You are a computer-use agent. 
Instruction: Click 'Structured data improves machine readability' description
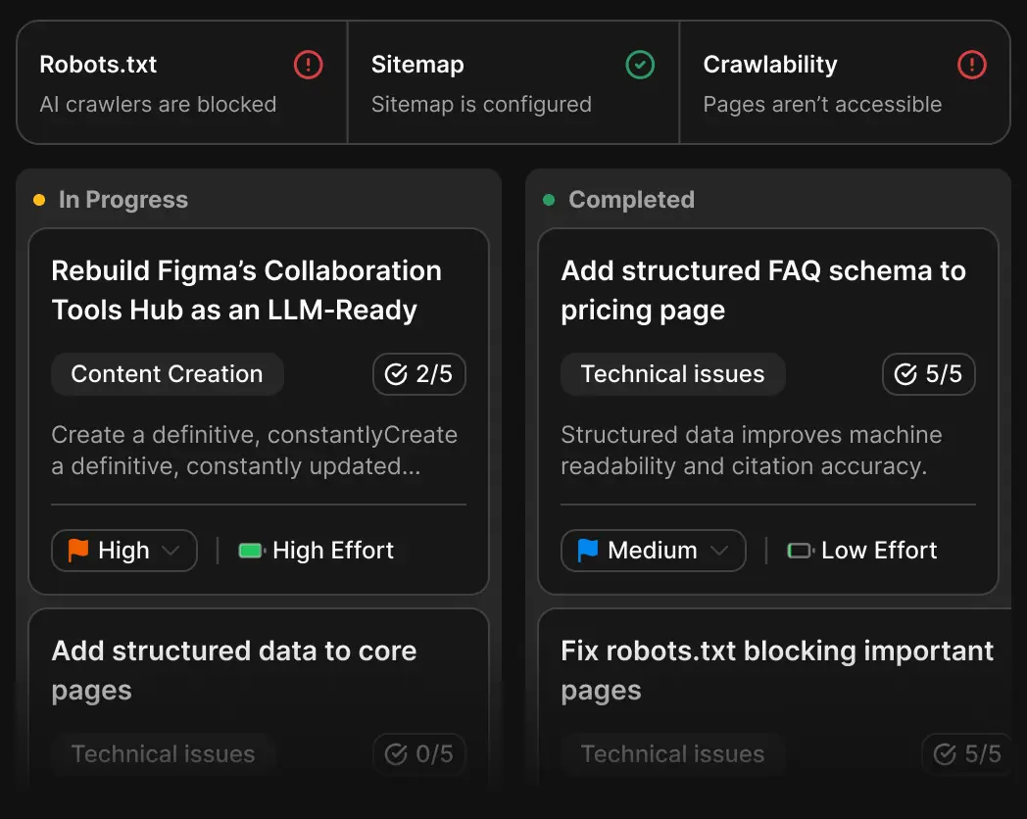752,451
